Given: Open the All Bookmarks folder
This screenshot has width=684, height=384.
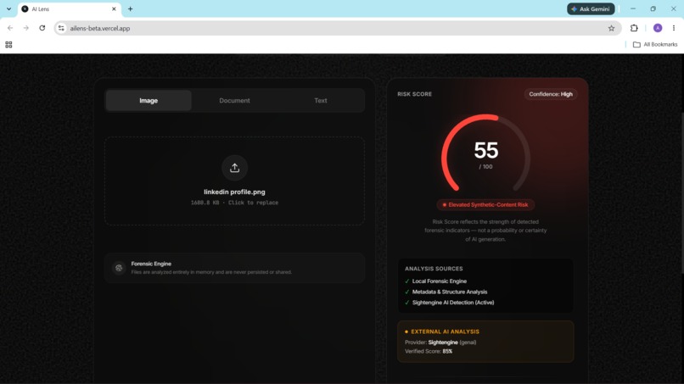Looking at the screenshot, I should [655, 44].
